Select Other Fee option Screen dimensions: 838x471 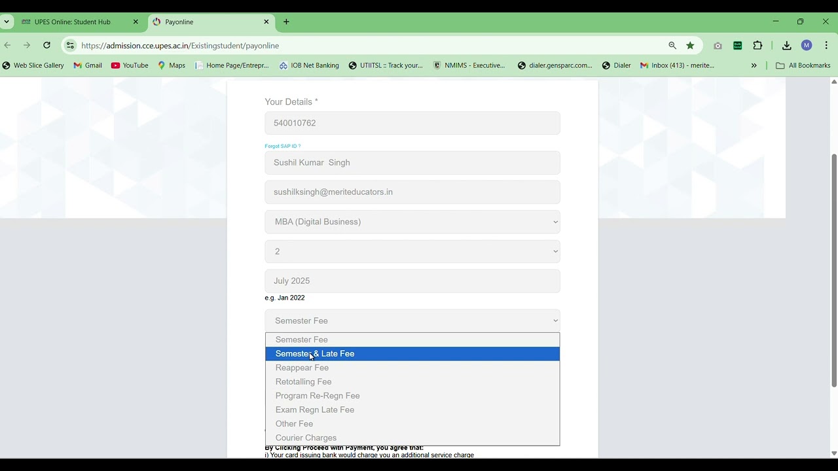tap(412, 424)
